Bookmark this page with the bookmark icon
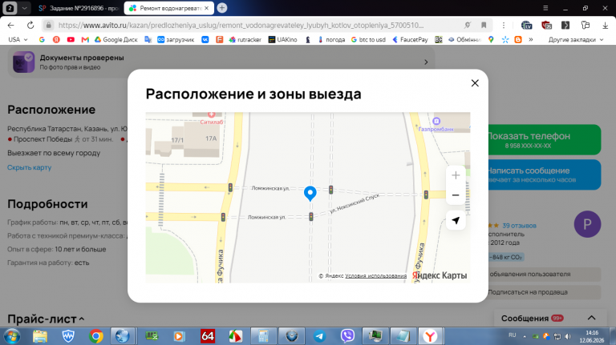Screen dimensions: 616x345 tap(484, 25)
